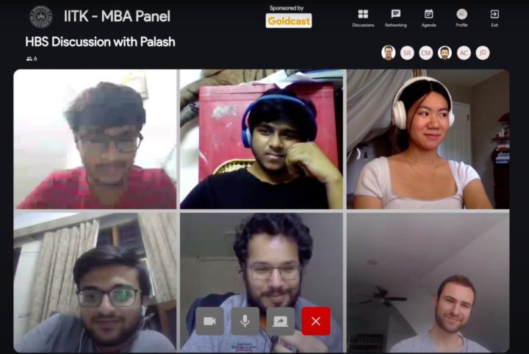This screenshot has height=354, width=529.
Task: Select the AC participant avatar
Action: click(x=464, y=53)
